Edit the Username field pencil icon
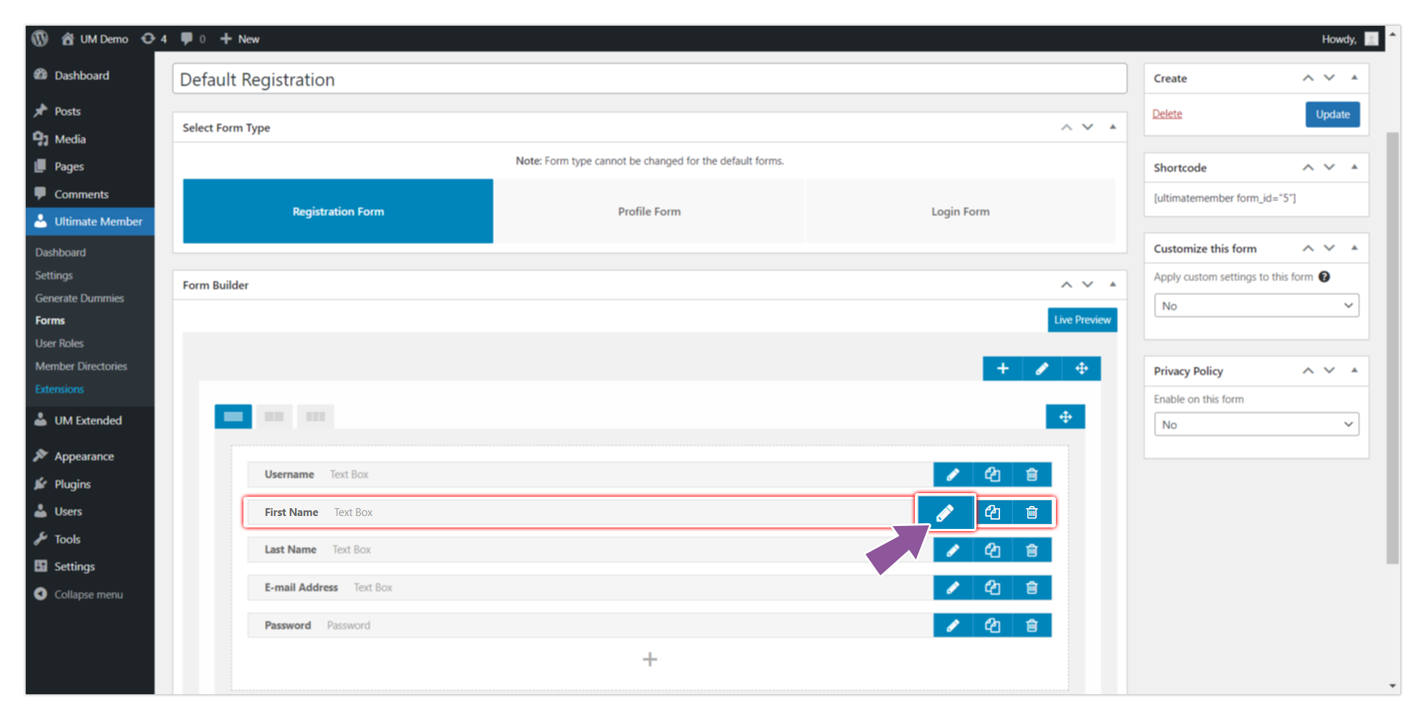 953,475
